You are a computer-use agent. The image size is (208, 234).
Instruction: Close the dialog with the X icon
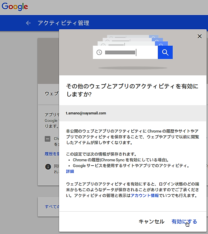pyautogui.click(x=199, y=36)
